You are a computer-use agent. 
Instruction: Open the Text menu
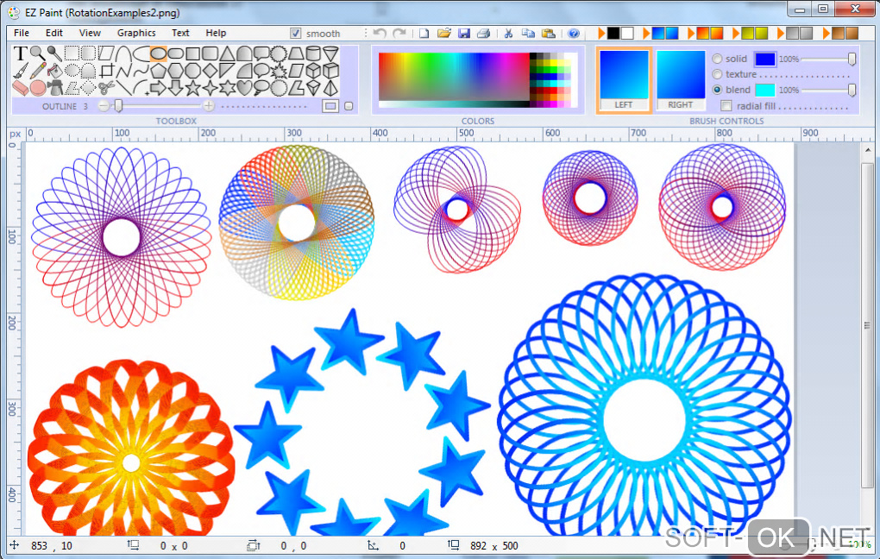pos(180,33)
